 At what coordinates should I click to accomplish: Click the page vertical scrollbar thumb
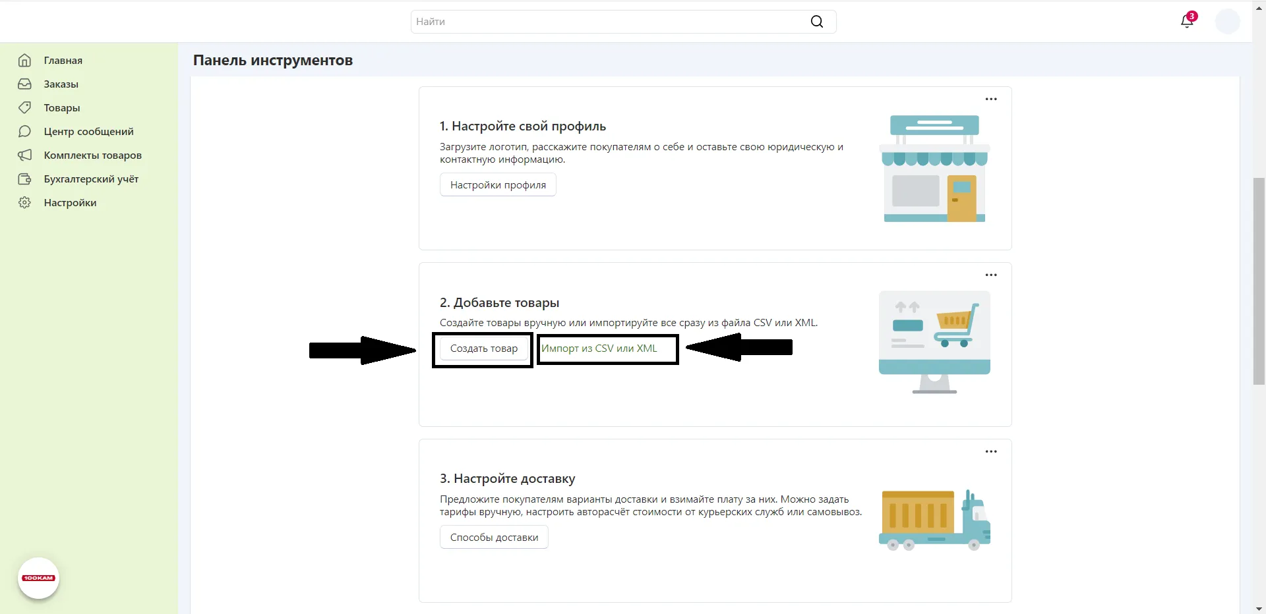click(x=1259, y=281)
